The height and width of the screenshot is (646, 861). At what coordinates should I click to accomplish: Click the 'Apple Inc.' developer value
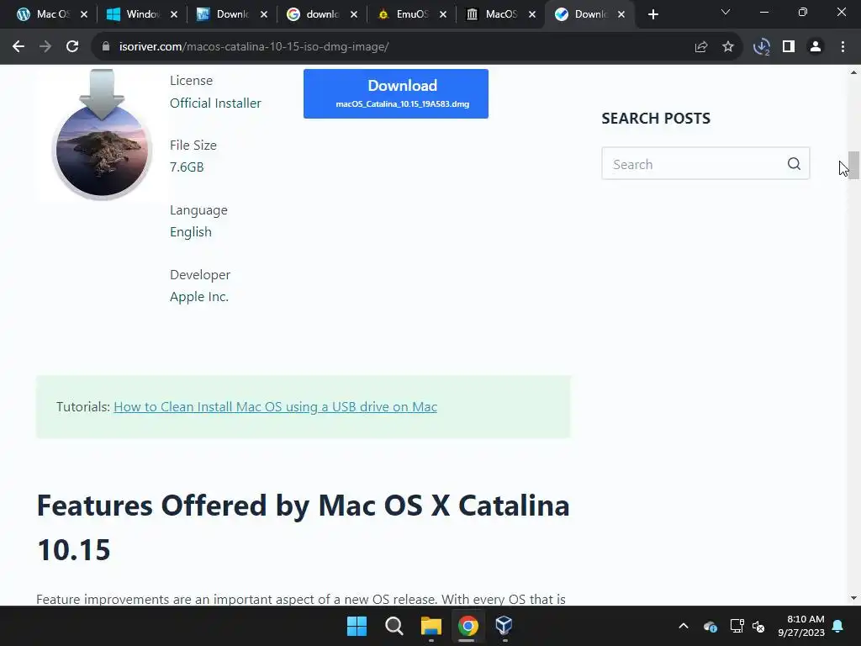point(198,297)
